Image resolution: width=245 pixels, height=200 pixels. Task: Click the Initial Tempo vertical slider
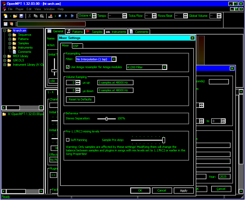(x=54, y=67)
